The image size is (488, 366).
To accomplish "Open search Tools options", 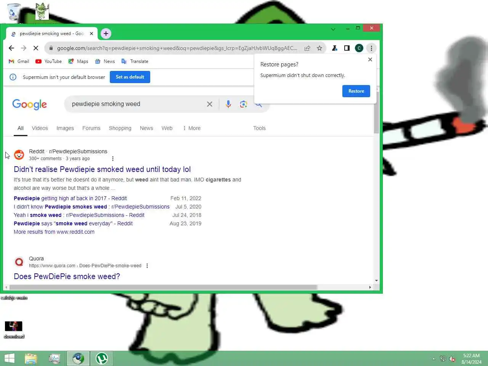I will point(259,128).
